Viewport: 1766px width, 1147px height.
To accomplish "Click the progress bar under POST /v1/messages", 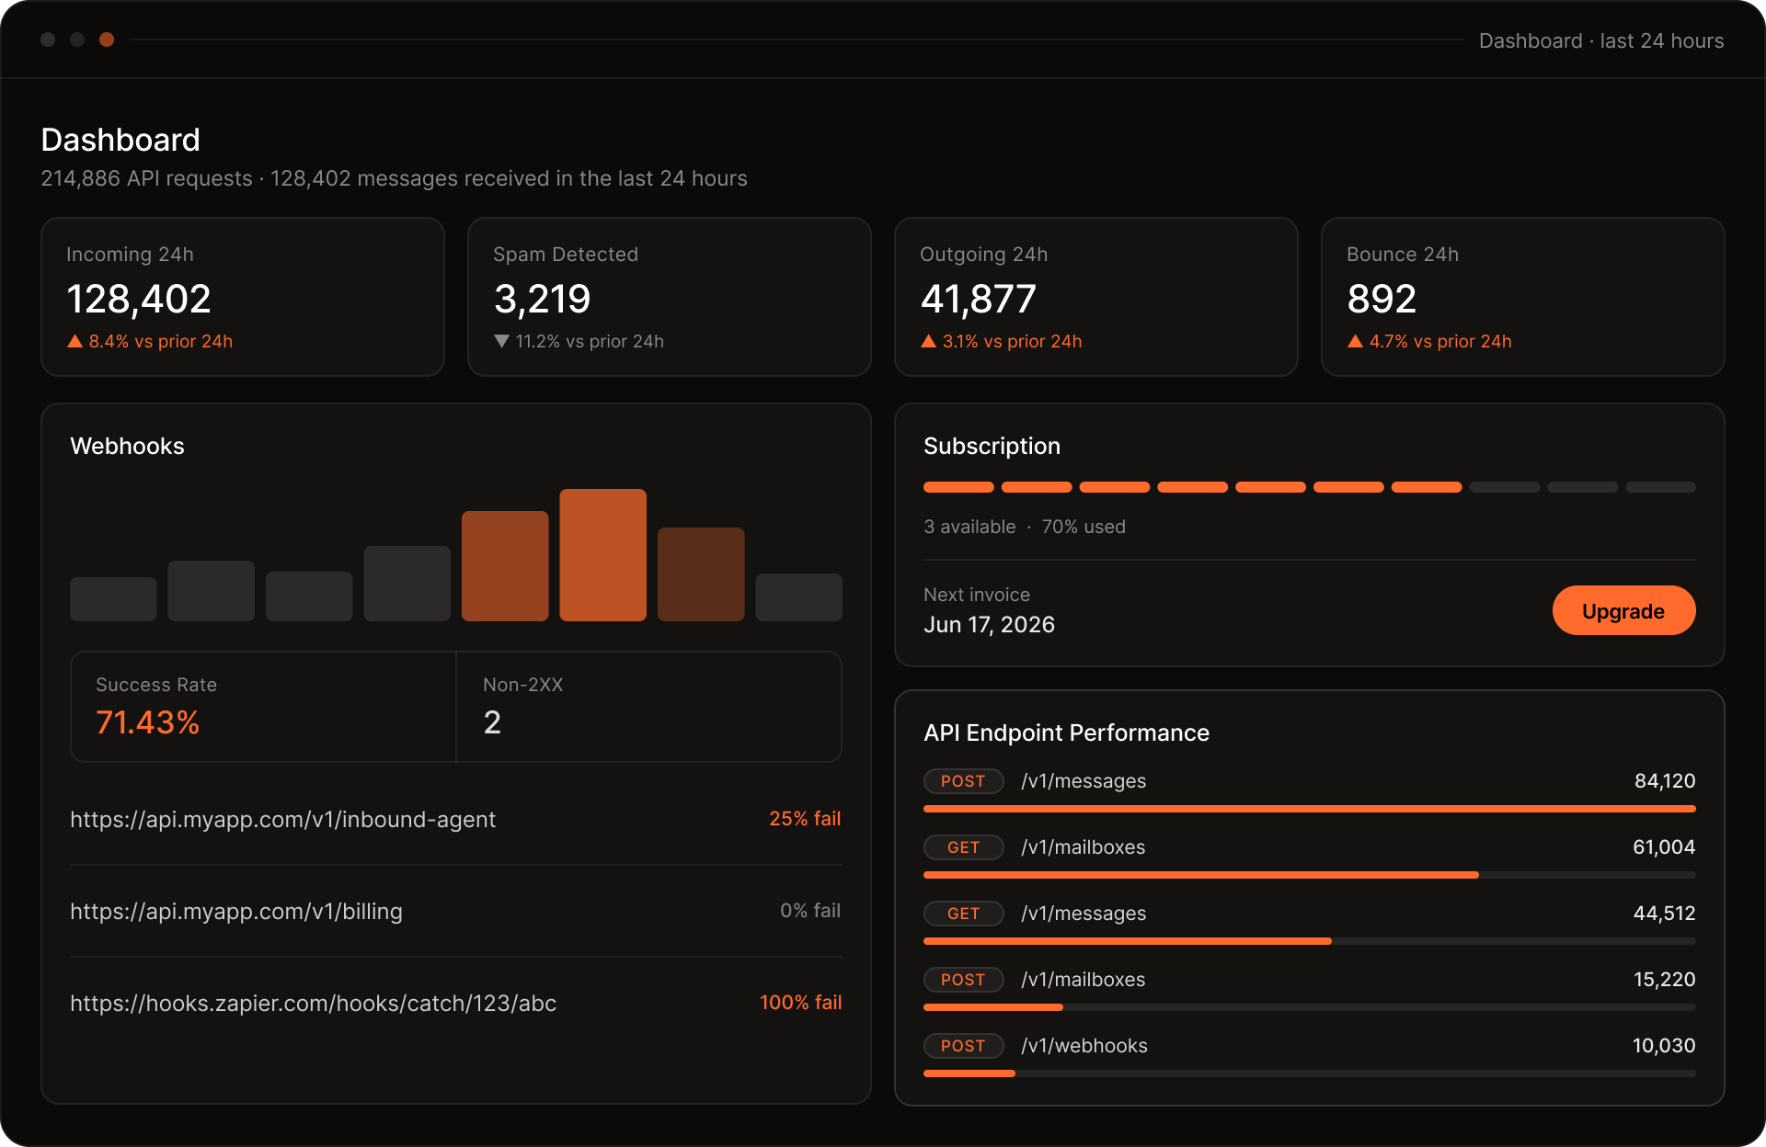I will 1310,809.
